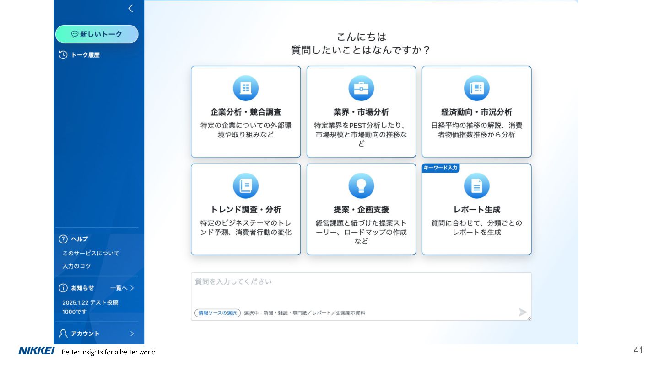Click the selected sources text 選択中：新聞・雑誌
The height and width of the screenshot is (370, 659).
coord(304,313)
